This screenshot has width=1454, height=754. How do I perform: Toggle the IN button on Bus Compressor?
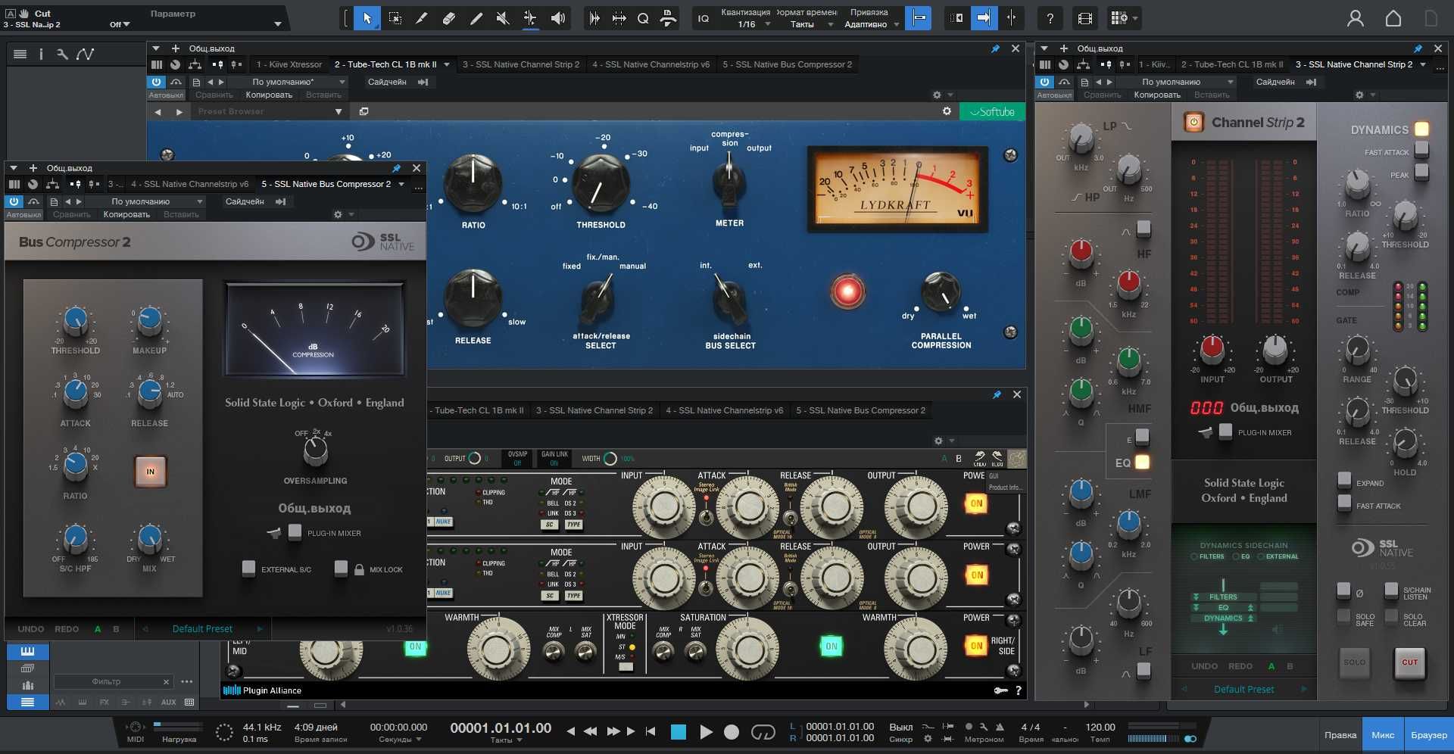coord(150,471)
